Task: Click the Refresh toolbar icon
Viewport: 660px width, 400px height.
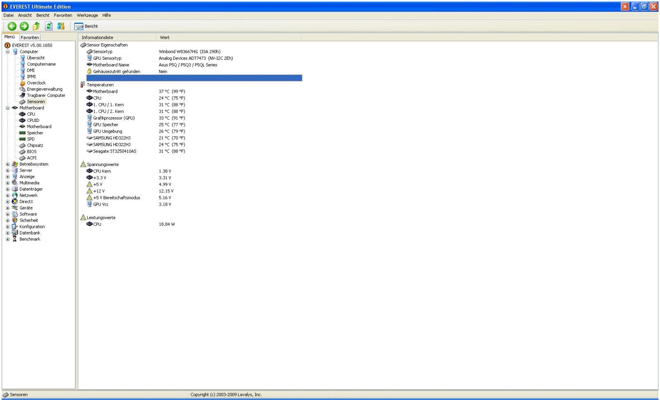Action: 49,26
